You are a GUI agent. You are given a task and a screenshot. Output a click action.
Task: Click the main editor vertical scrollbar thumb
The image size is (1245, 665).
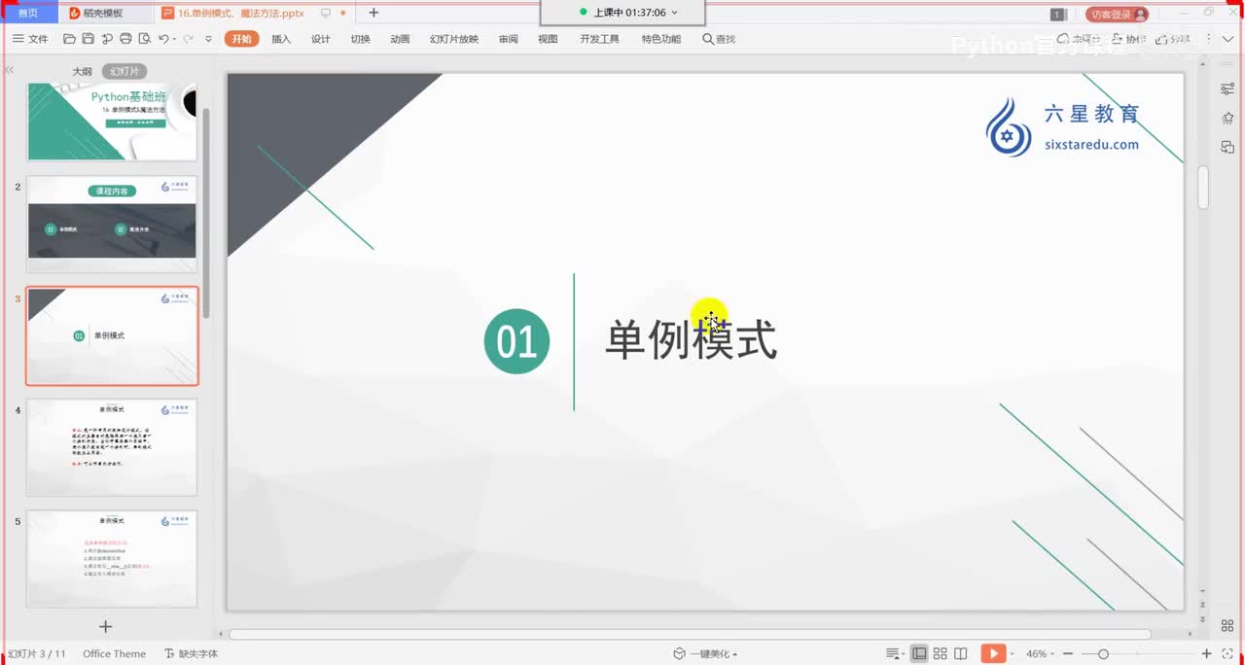pyautogui.click(x=1203, y=187)
